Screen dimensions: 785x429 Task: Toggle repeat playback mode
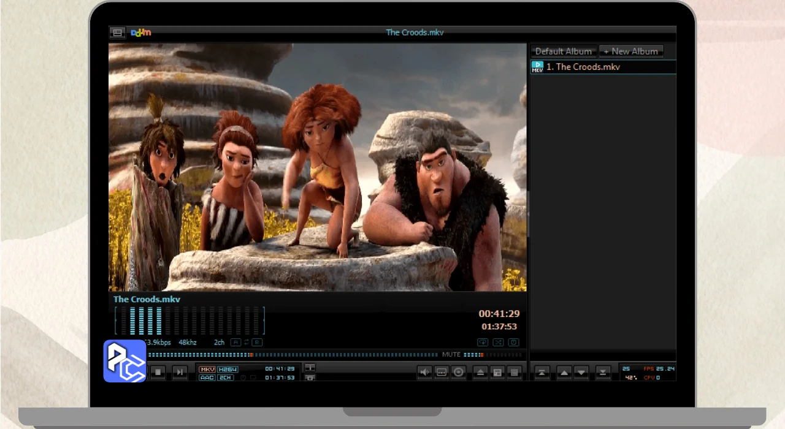click(483, 343)
